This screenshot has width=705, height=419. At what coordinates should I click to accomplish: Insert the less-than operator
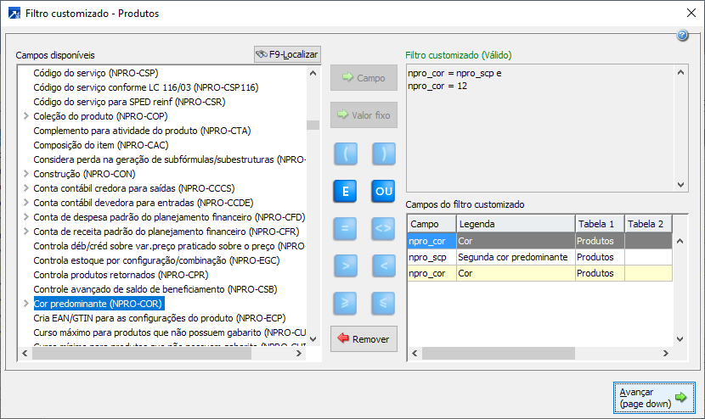tap(384, 265)
